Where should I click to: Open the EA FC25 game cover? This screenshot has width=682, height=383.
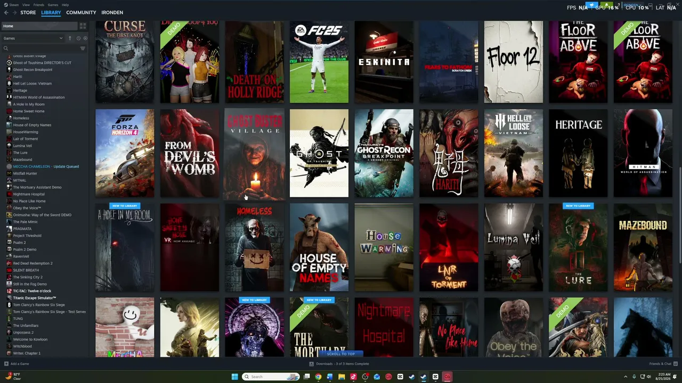point(319,61)
